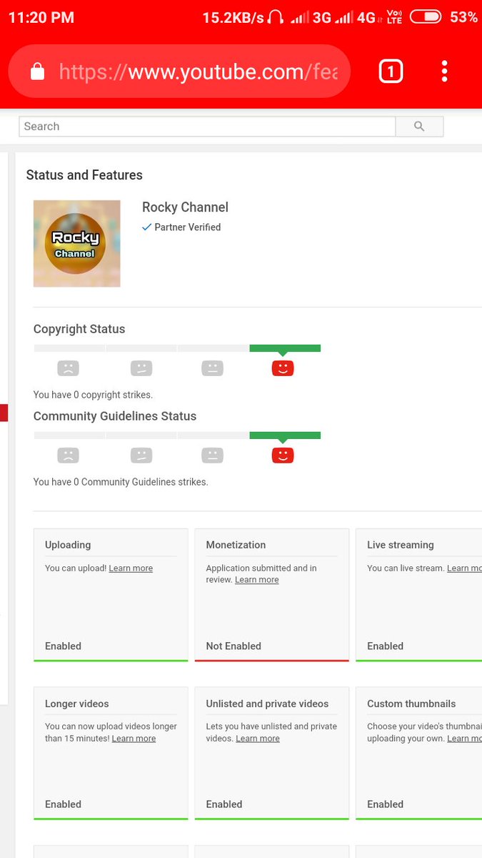The image size is (482, 858).
Task: Open Learn more link in Monetization card
Action: click(257, 580)
